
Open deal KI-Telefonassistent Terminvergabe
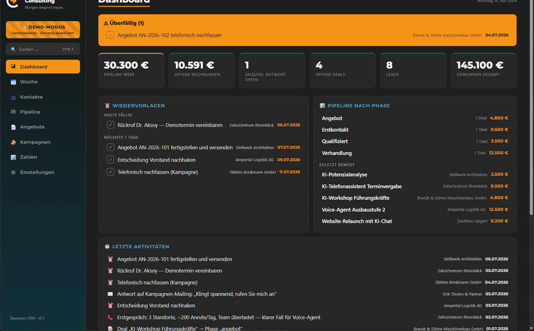pos(415,186)
